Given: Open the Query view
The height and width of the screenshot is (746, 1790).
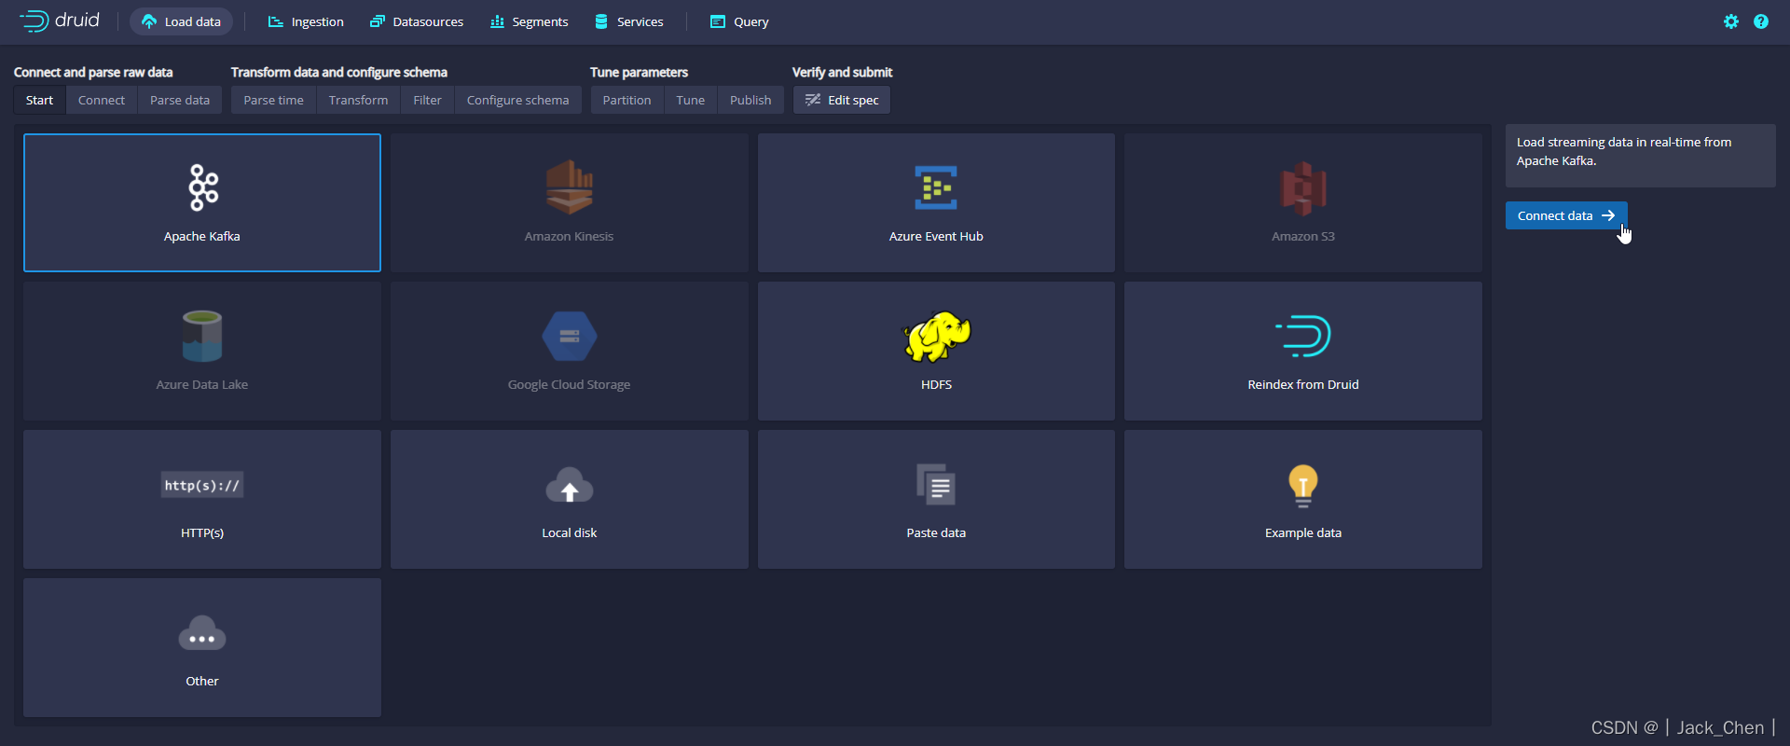Looking at the screenshot, I should click(x=739, y=21).
